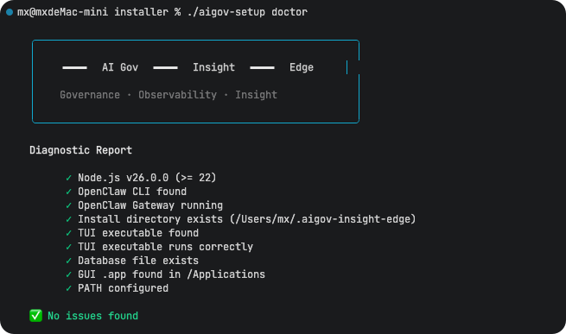
Task: Click the Diagnostic Report heading
Action: point(81,150)
